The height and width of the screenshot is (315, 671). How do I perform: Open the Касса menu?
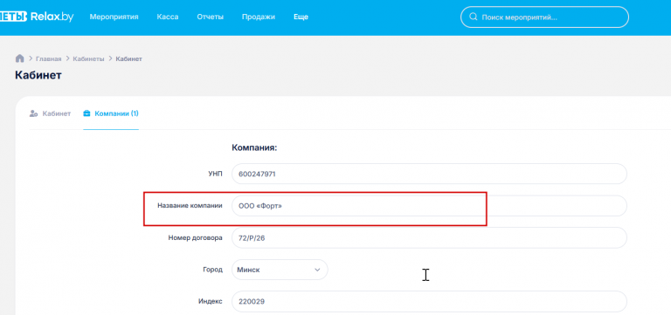[168, 17]
